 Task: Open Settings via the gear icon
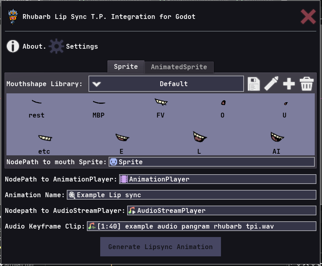(56, 46)
